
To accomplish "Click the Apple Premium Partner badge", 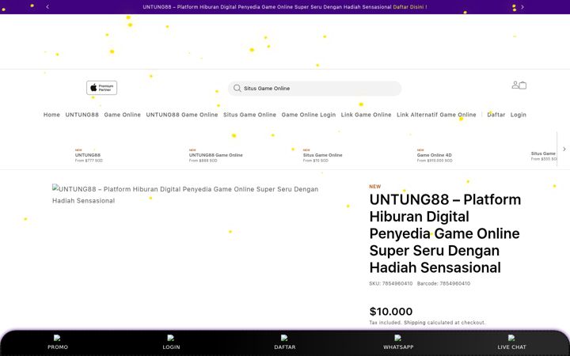I will pos(102,88).
